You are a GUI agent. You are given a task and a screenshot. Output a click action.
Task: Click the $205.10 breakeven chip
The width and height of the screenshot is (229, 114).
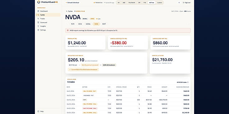tap(109, 65)
